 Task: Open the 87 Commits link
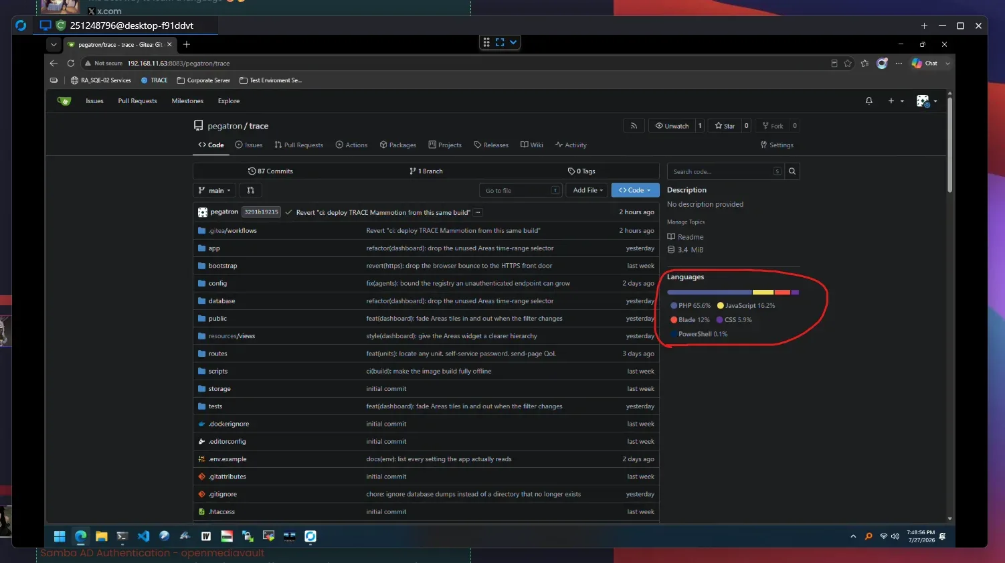tap(270, 171)
